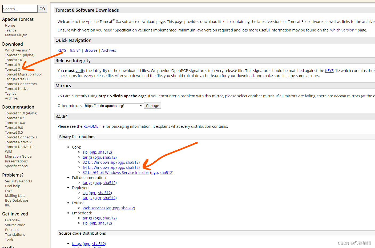Open Tomcat Native 1.2 documentation
The height and width of the screenshot is (248, 375).
point(20,147)
